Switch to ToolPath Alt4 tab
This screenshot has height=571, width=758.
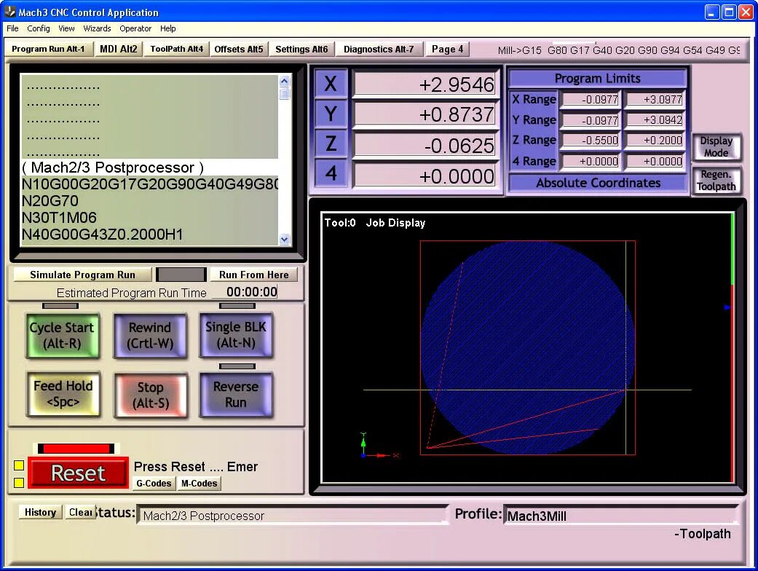point(176,49)
